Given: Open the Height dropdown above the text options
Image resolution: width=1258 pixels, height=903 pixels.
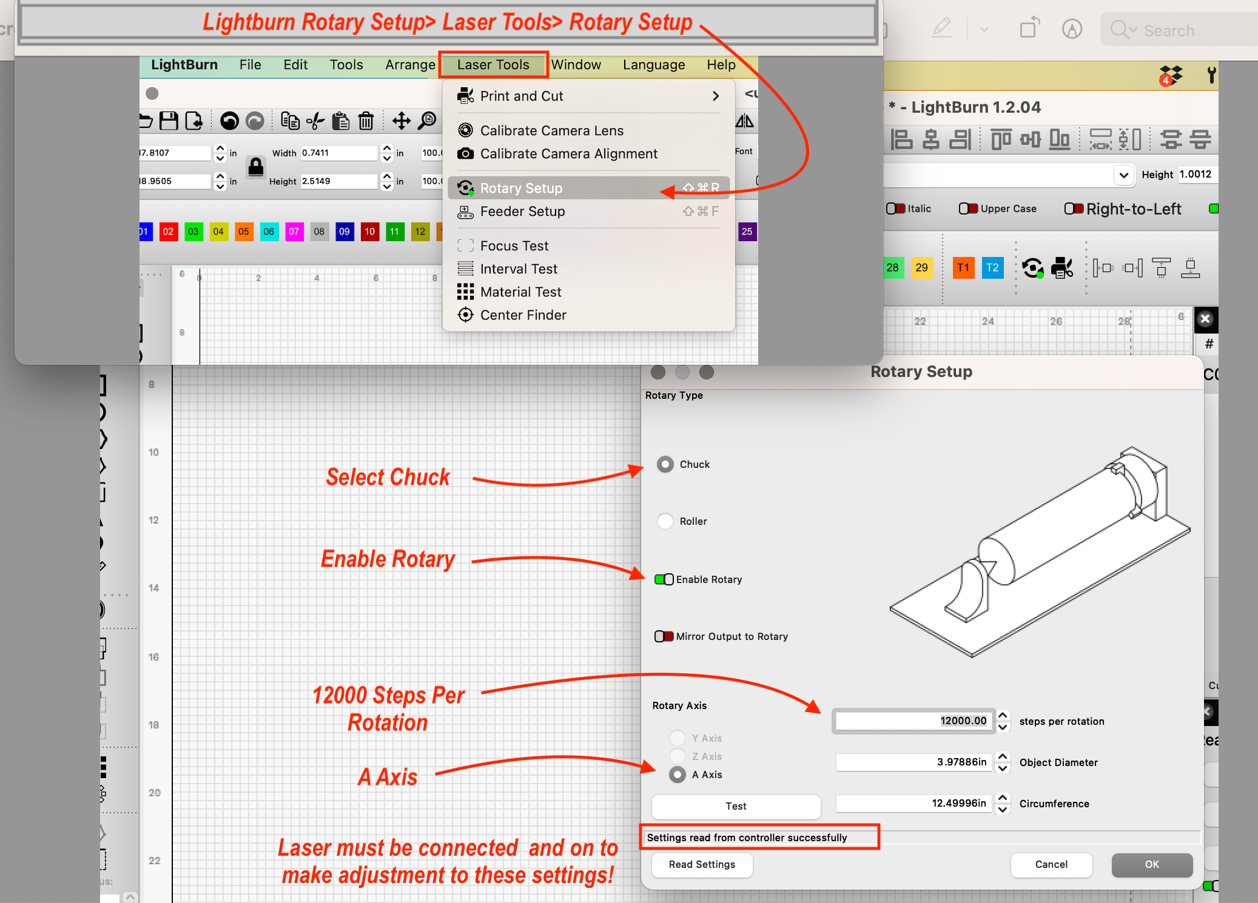Looking at the screenshot, I should (x=1124, y=175).
